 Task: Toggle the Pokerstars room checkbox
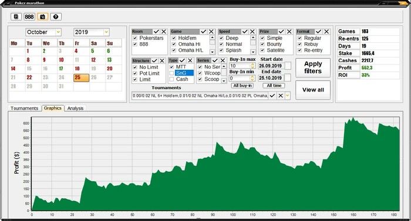pos(135,38)
